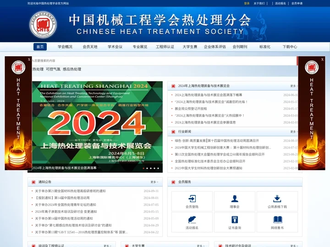Viewport: 330px width, 247px height.
Task: Open 学术会议 navigation menu
Action: [115, 47]
